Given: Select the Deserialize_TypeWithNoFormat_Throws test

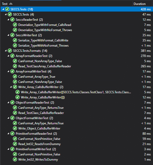Looking at the screenshot, I should (45, 30).
